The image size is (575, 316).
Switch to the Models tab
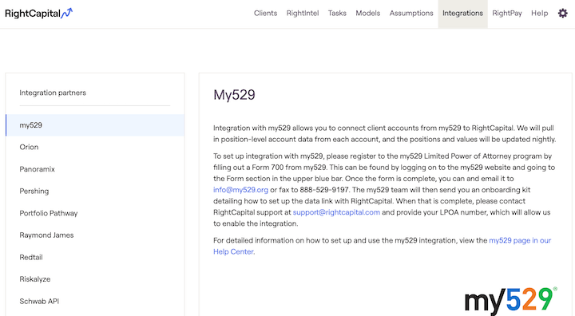tap(368, 14)
